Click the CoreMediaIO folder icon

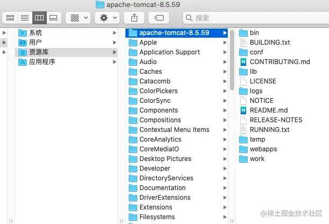[x=133, y=149]
